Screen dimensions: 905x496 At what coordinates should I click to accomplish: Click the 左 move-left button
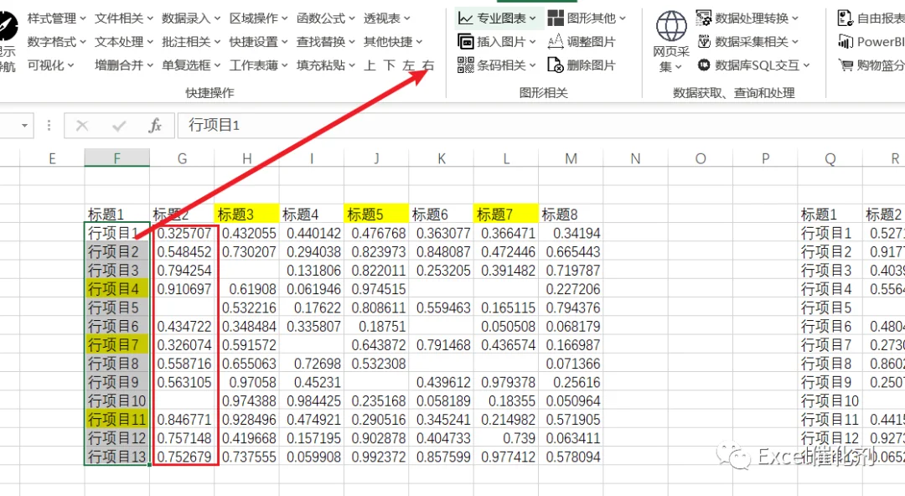point(409,65)
